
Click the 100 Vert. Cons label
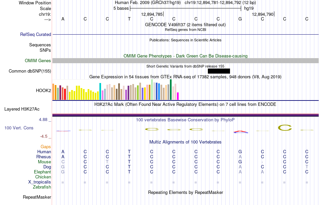(x=19, y=128)
